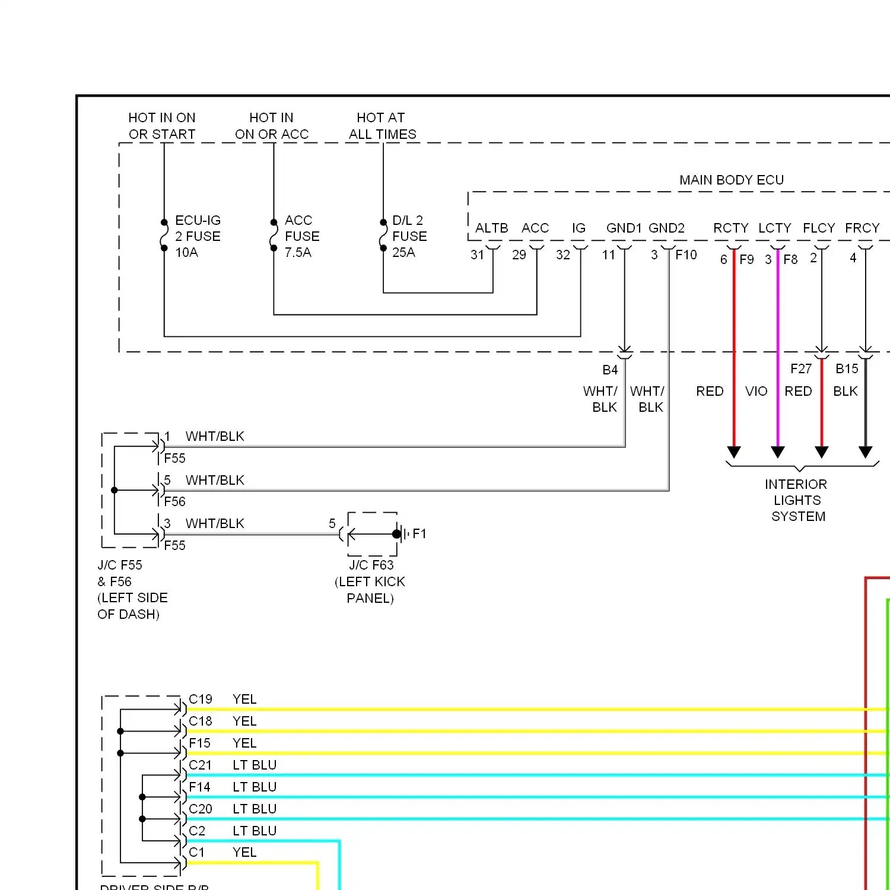Select the RCTY terminal label
This screenshot has width=890, height=890.
731,228
